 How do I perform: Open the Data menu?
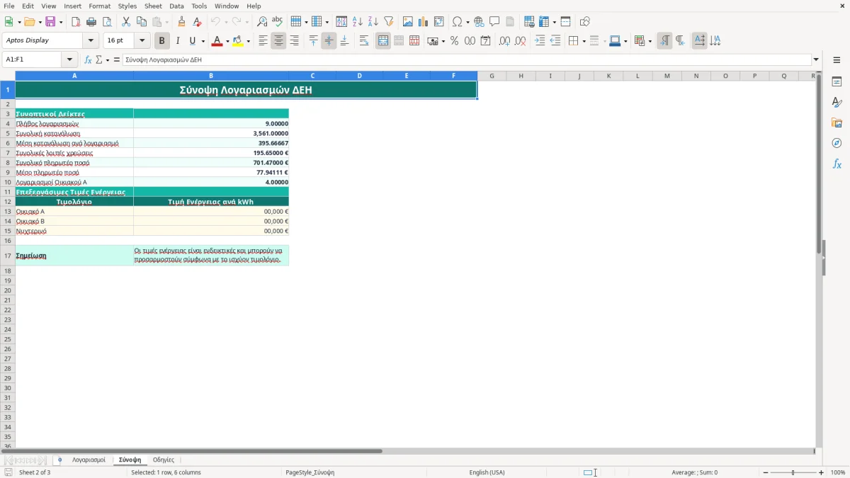(x=176, y=6)
